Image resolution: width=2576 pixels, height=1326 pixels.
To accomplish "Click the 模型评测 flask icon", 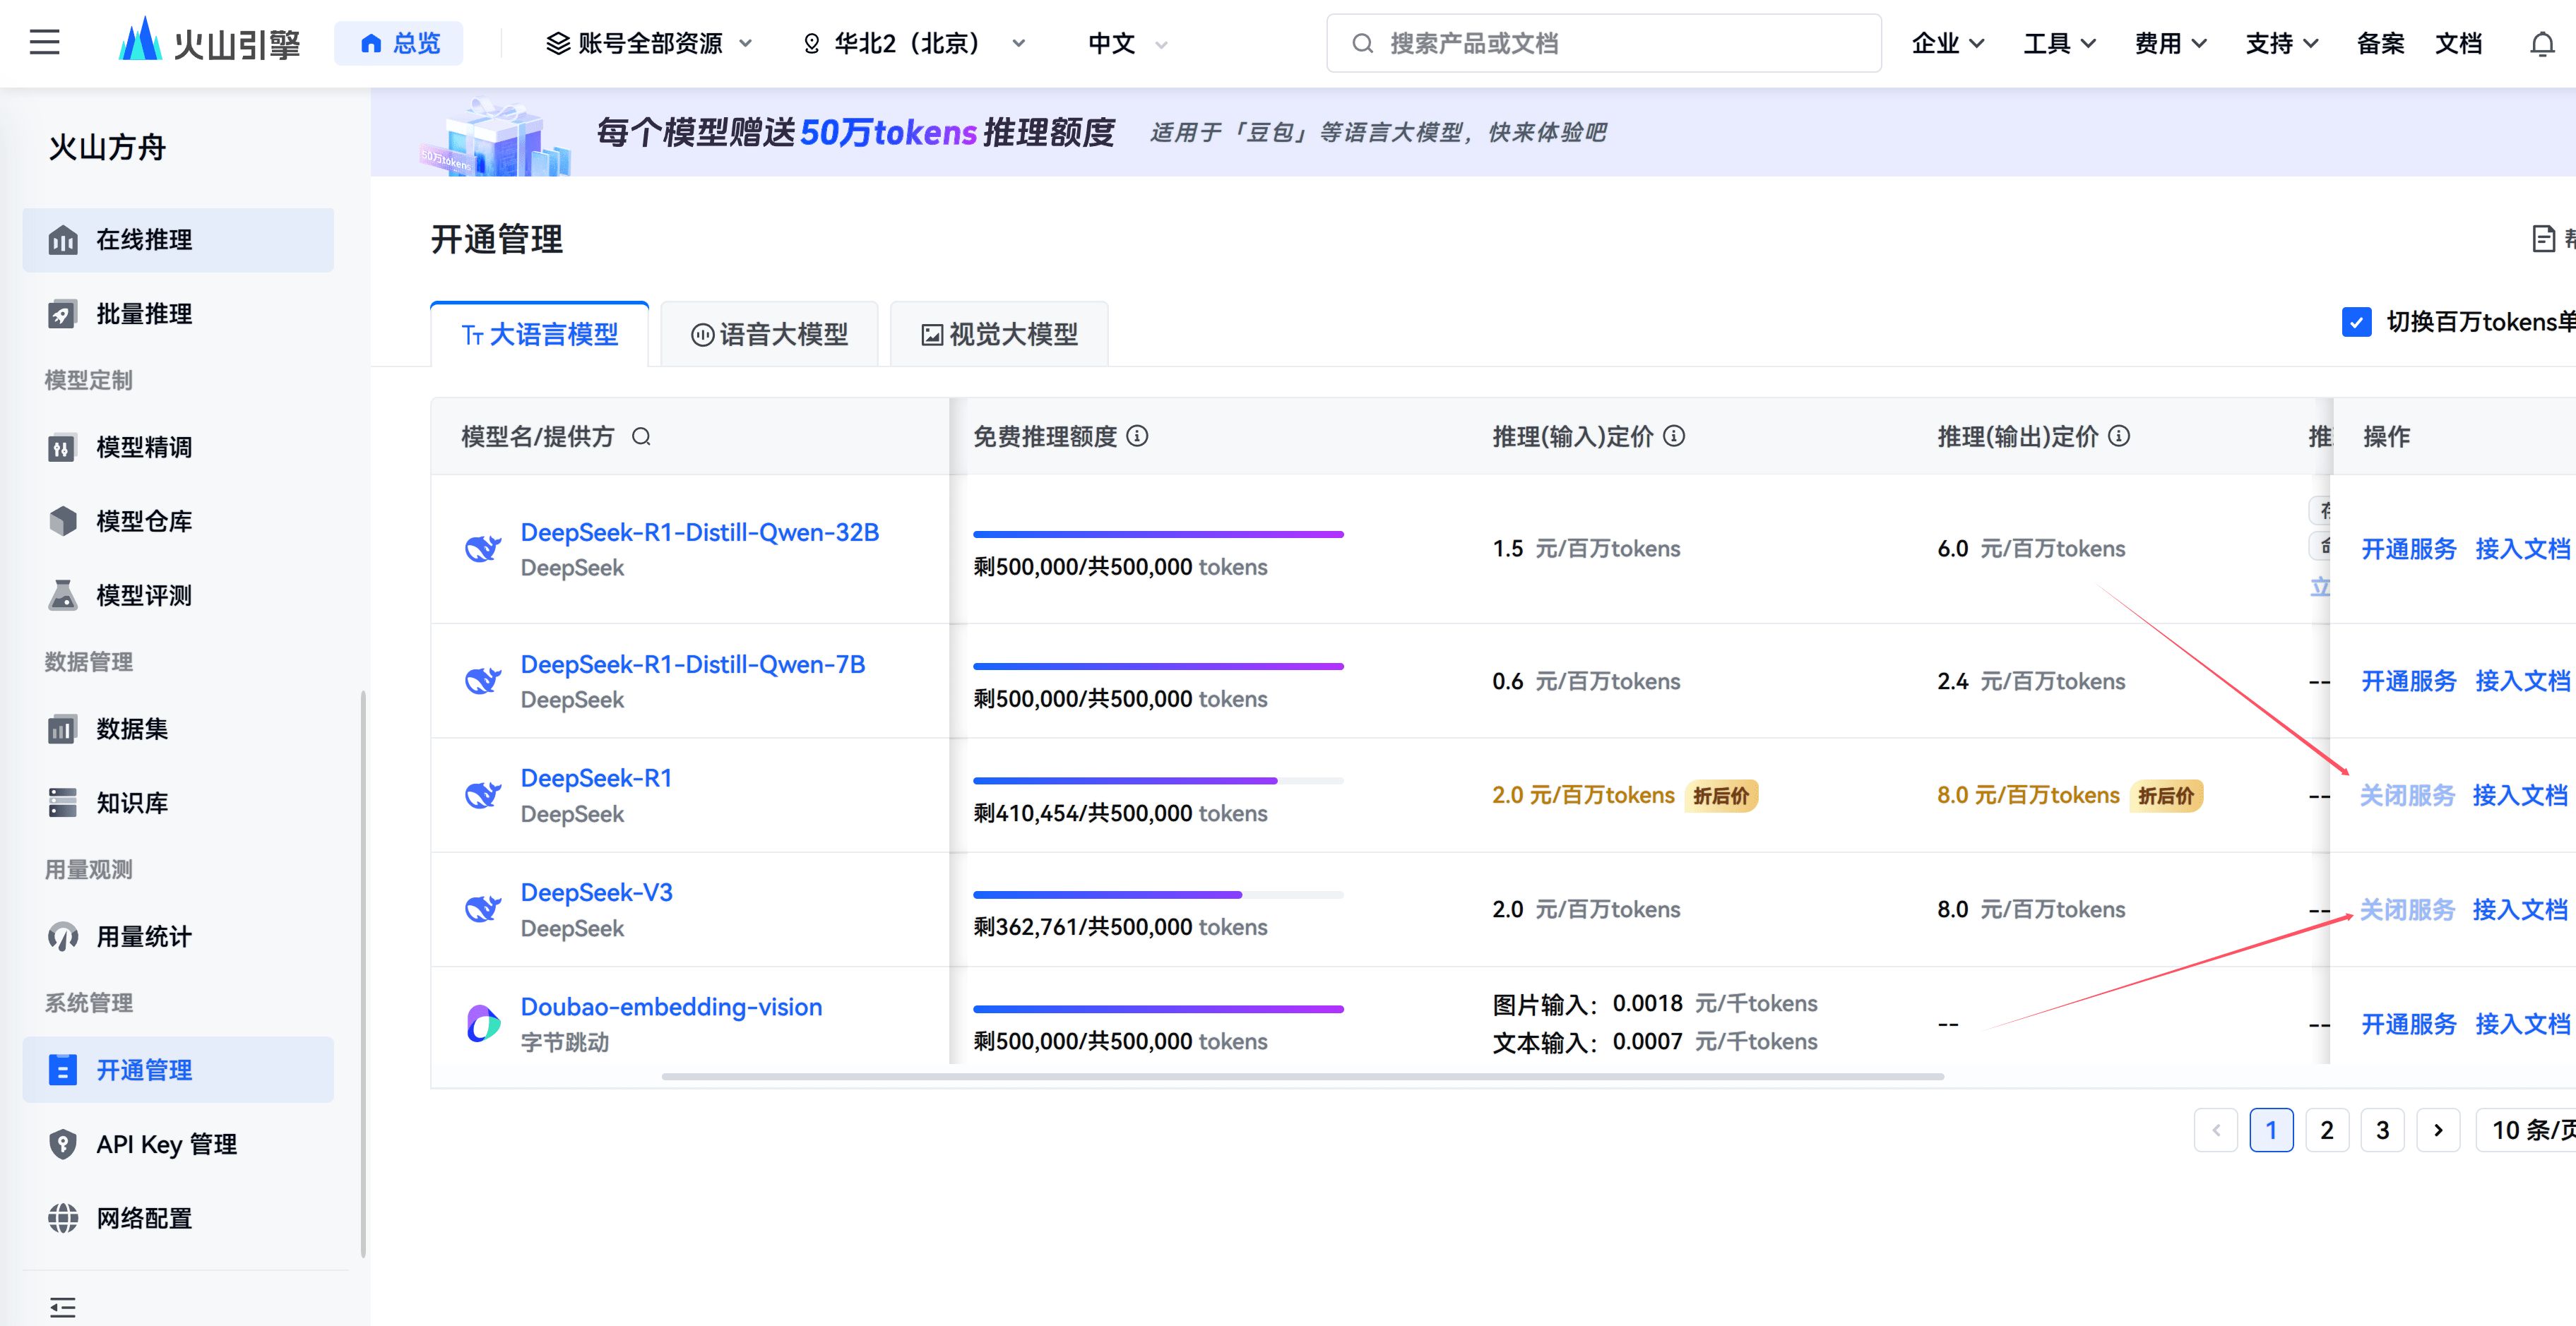I will tap(63, 595).
